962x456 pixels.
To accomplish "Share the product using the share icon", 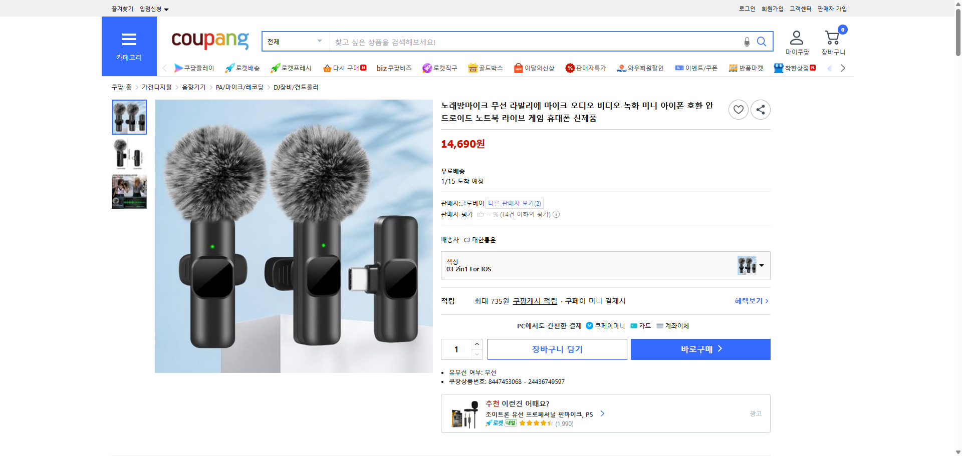I will (760, 109).
